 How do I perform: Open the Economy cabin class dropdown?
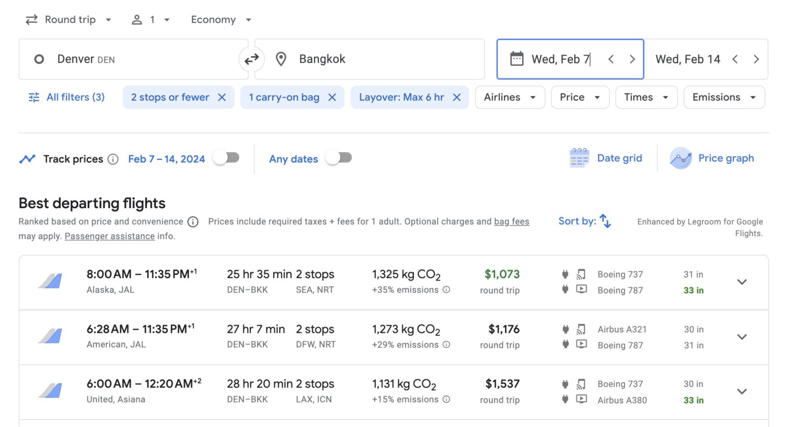[220, 19]
